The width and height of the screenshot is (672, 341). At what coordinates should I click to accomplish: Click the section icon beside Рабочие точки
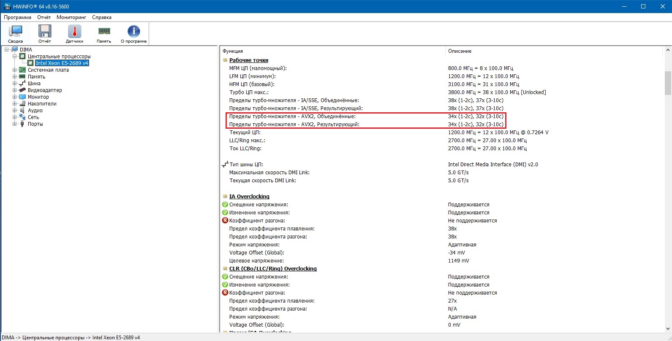225,60
